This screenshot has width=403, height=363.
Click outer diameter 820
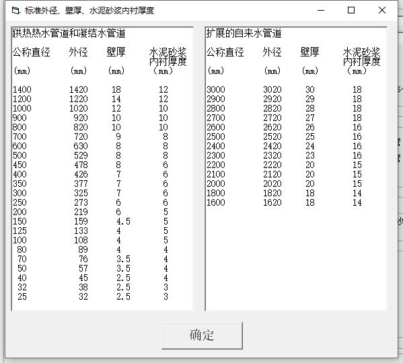coord(81,127)
